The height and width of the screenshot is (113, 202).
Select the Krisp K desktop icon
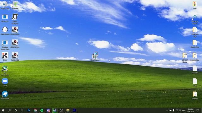(x=5, y=56)
